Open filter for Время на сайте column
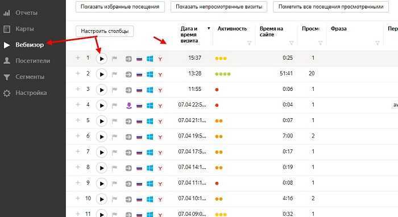 (x=291, y=43)
